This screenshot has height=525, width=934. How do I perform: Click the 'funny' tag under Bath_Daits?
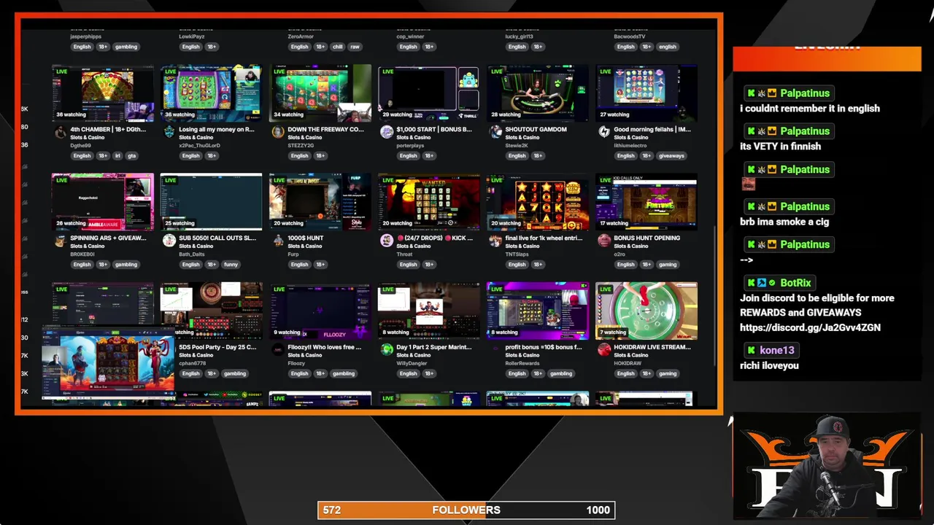click(231, 264)
